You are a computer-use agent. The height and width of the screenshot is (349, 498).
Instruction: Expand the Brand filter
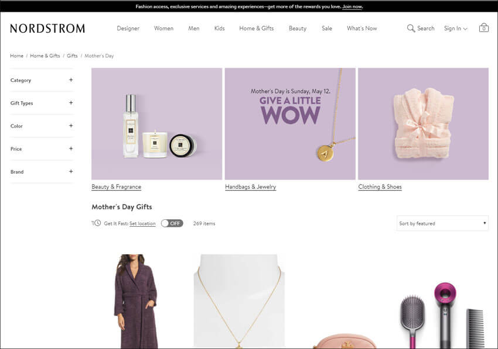click(x=42, y=171)
